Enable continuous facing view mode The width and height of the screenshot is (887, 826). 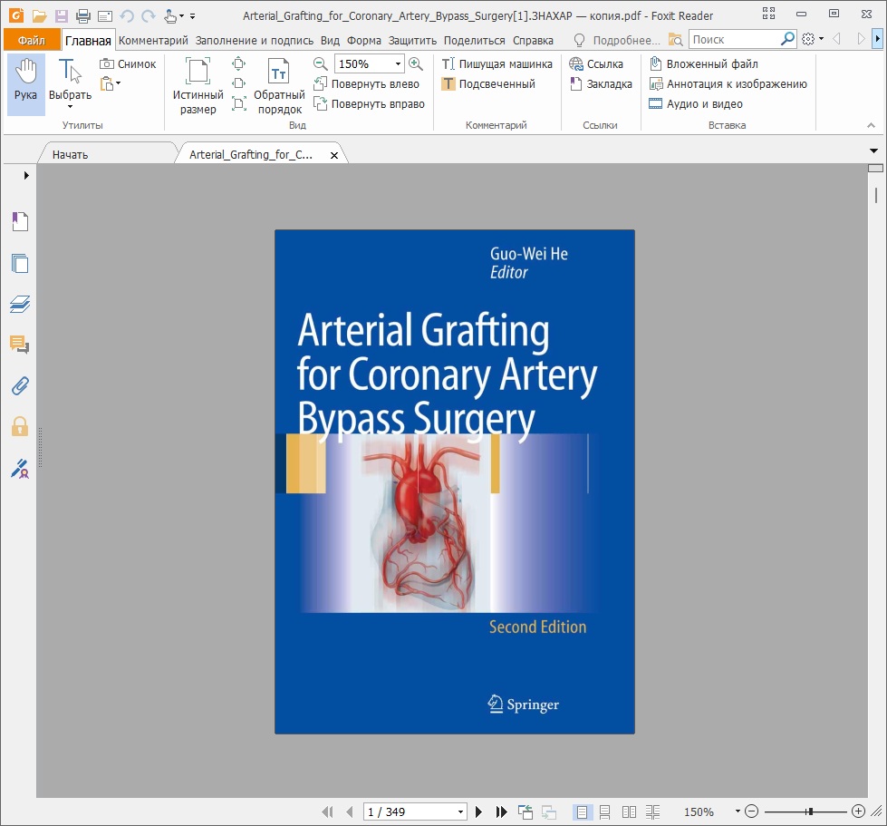click(653, 811)
